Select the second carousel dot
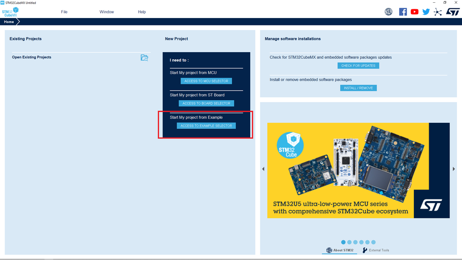462x266 pixels. (x=349, y=242)
